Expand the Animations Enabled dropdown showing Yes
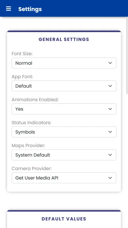This screenshot has width=128, height=228. [64, 109]
